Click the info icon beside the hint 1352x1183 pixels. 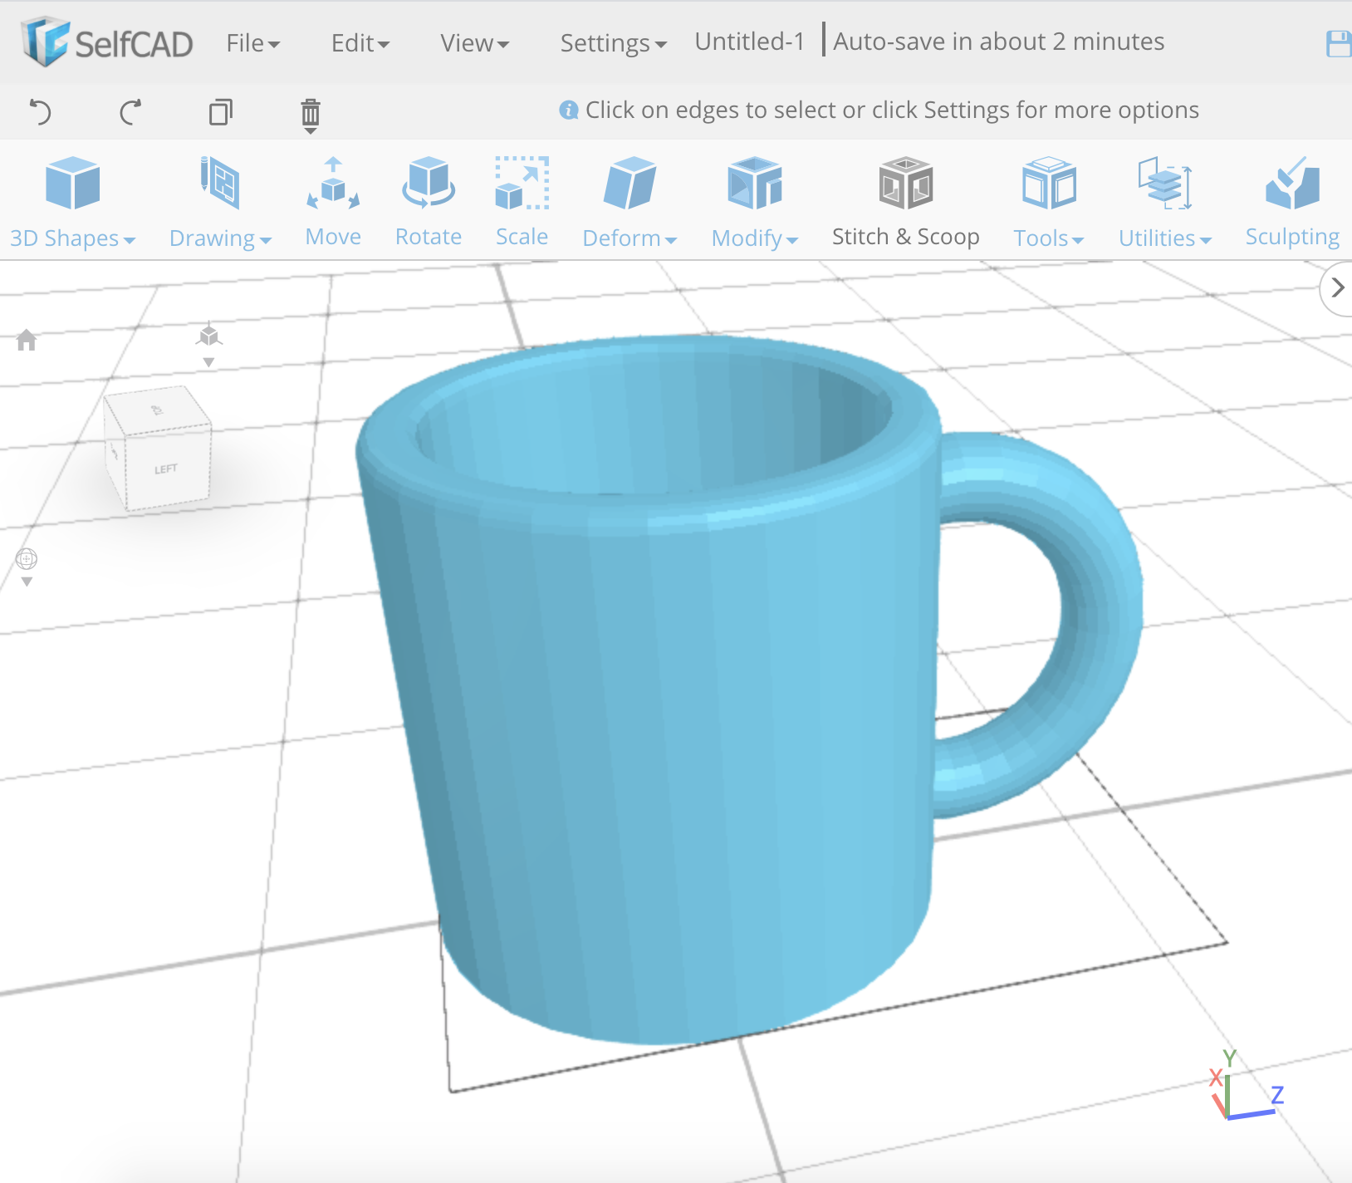tap(569, 110)
